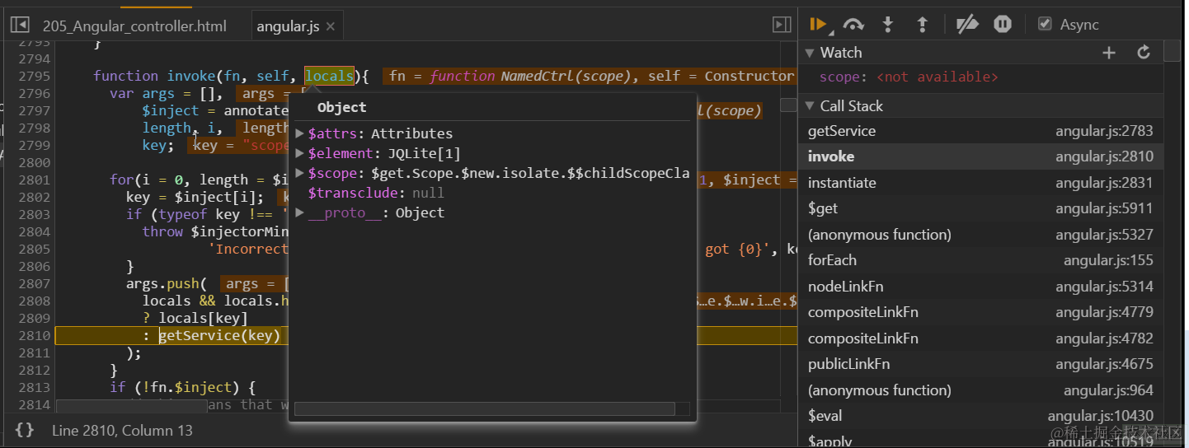
Task: Open angular.js:10430 source link
Action: click(1100, 416)
